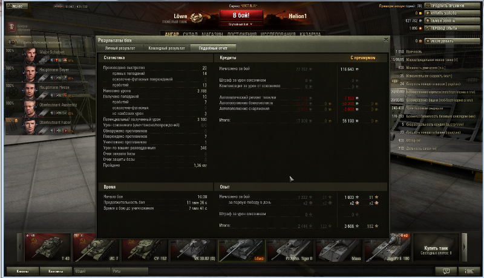
Task: Start battle with В бой! button
Action: coord(241,15)
